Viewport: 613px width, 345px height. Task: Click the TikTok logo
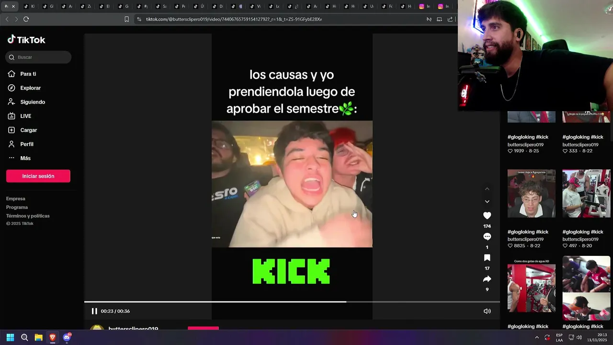[x=26, y=40]
